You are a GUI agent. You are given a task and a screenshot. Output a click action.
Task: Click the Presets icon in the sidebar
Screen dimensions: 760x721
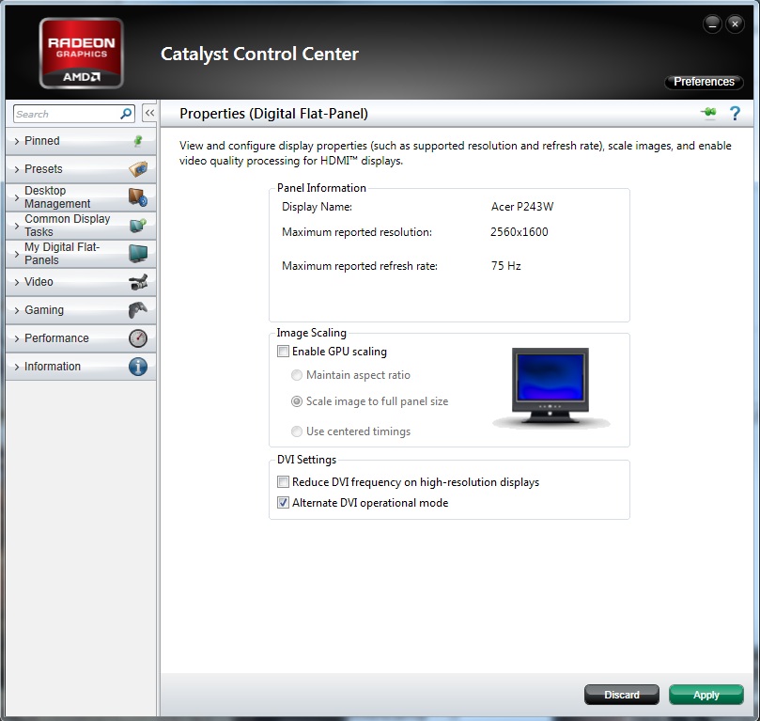tap(138, 168)
